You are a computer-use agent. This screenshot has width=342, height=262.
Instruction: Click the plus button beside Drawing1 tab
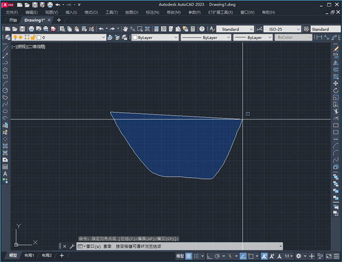point(59,20)
